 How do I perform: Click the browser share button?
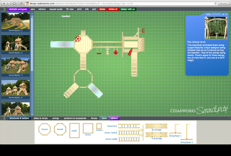(21, 3)
